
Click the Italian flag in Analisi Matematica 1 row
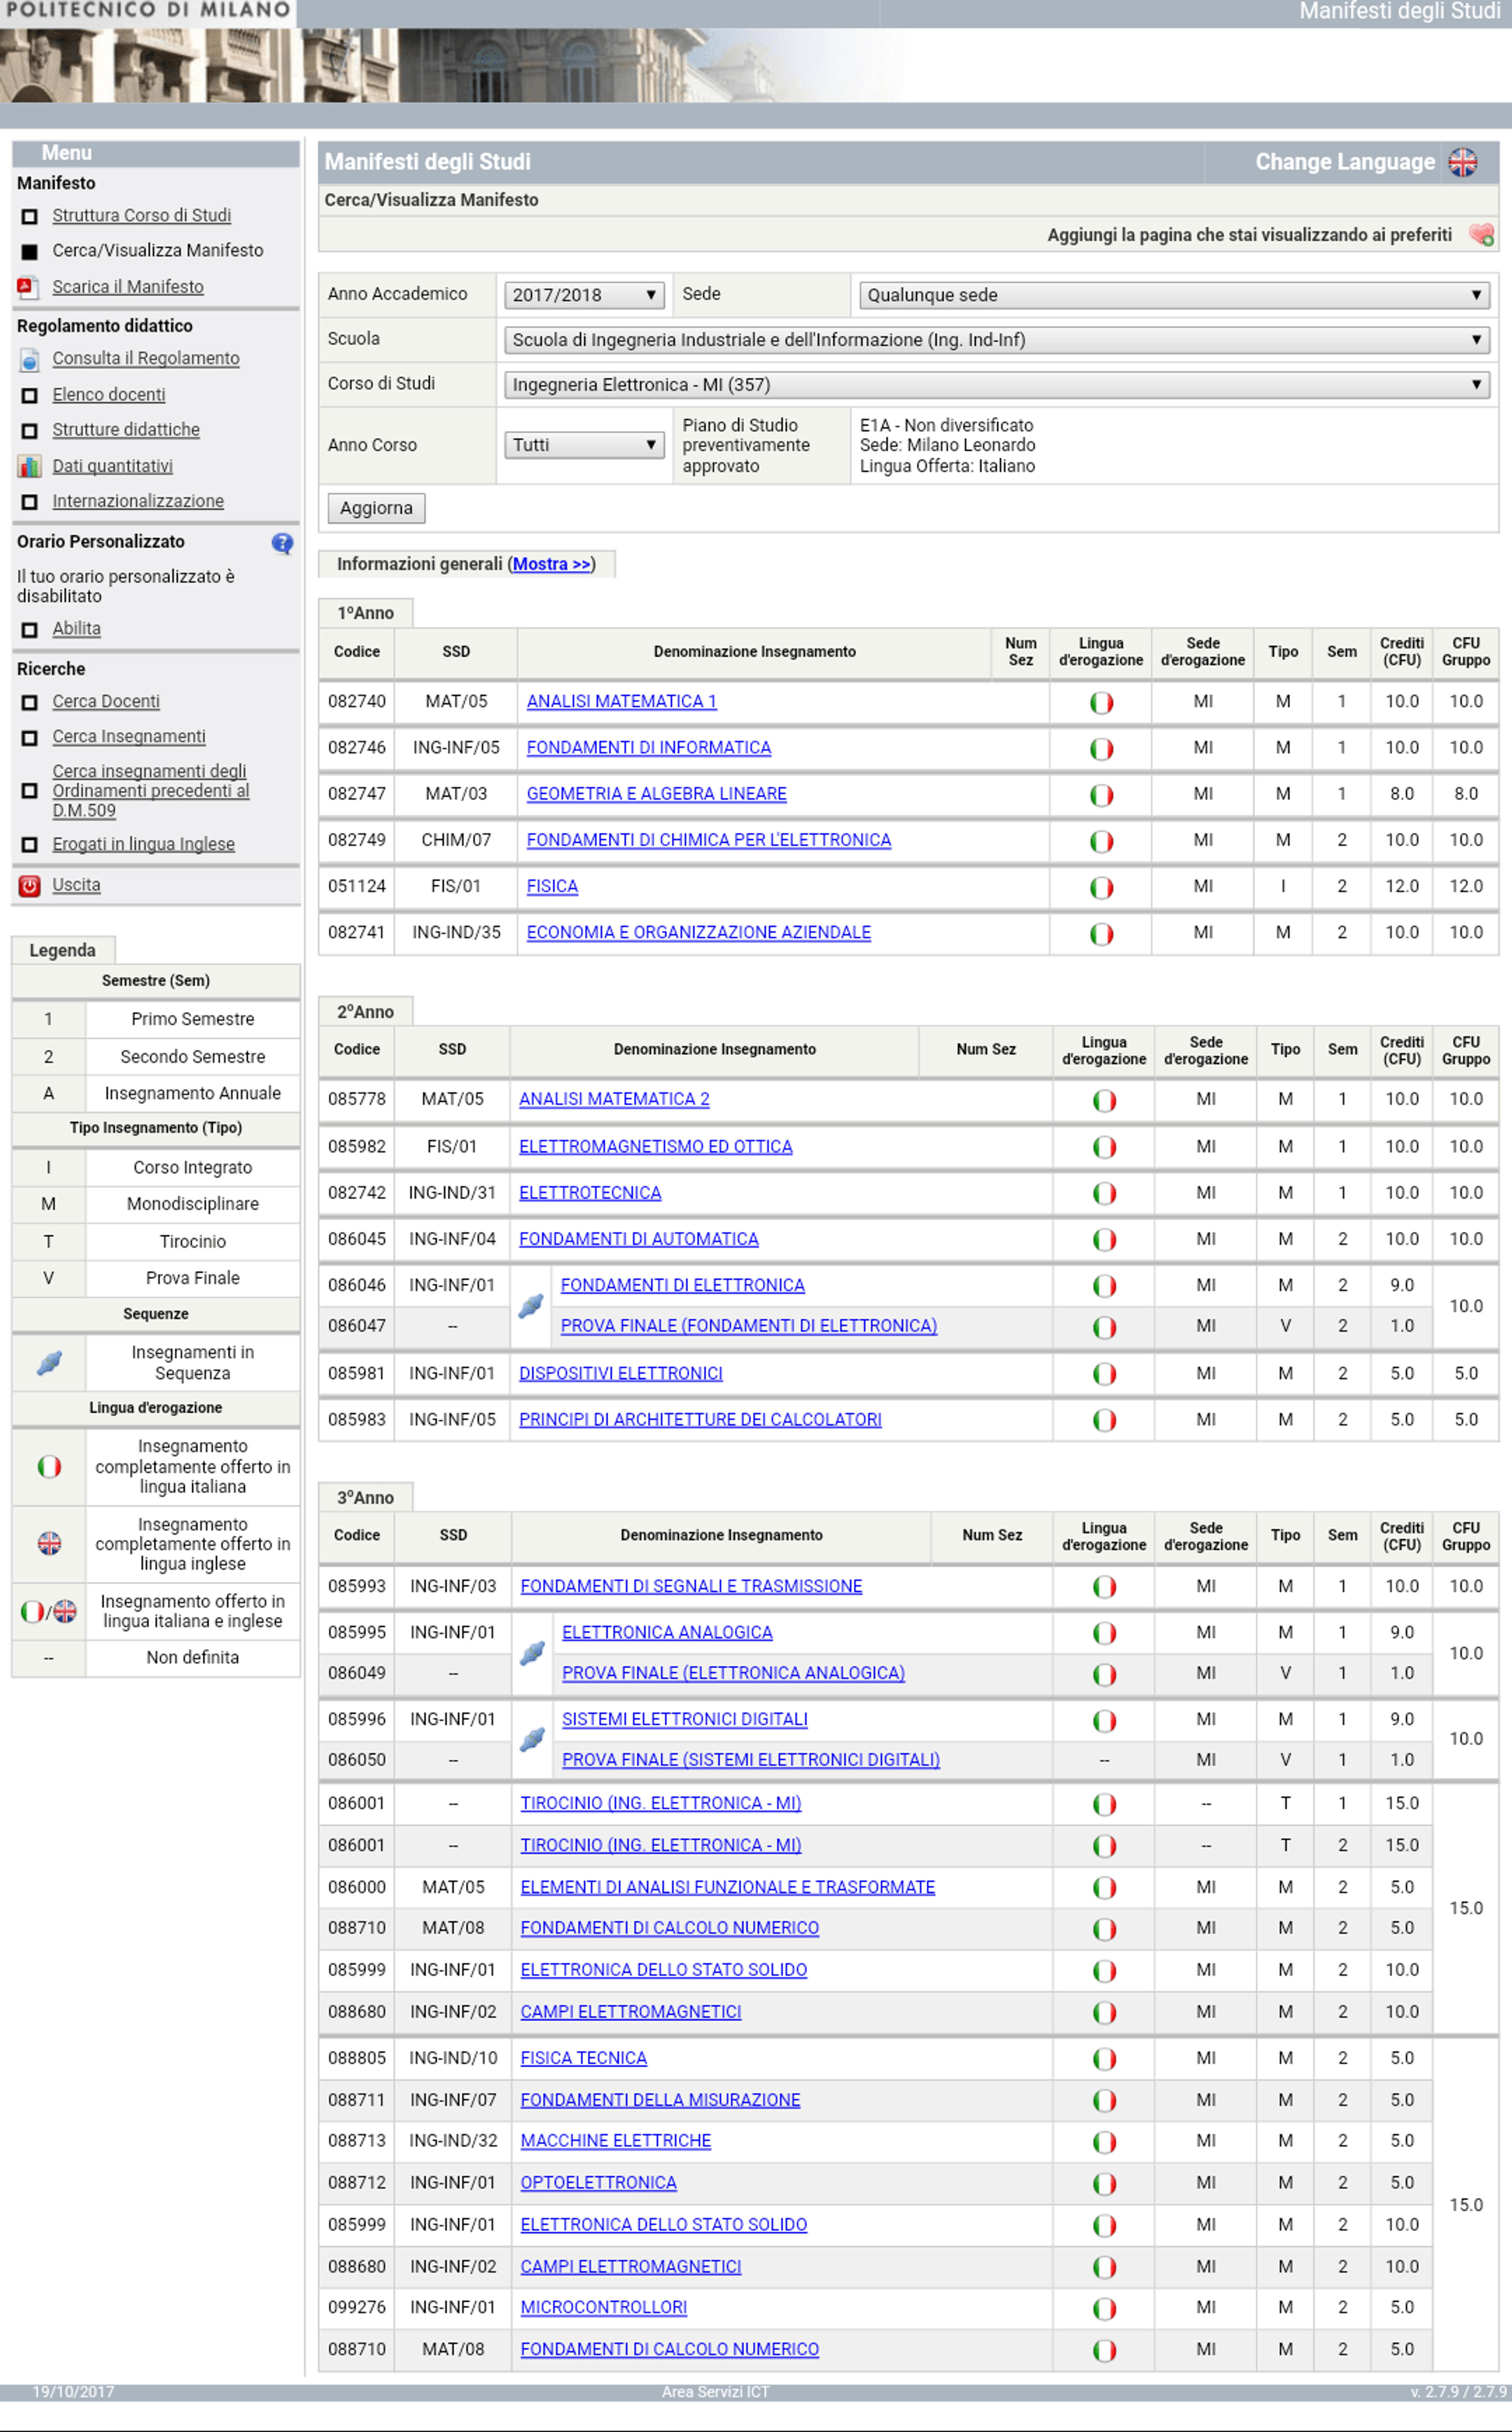pos(1101,703)
